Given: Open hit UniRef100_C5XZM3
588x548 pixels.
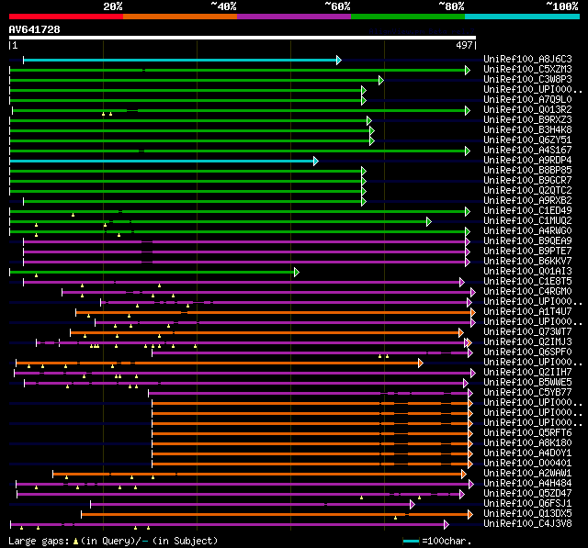Looking at the screenshot, I should click(x=527, y=69).
